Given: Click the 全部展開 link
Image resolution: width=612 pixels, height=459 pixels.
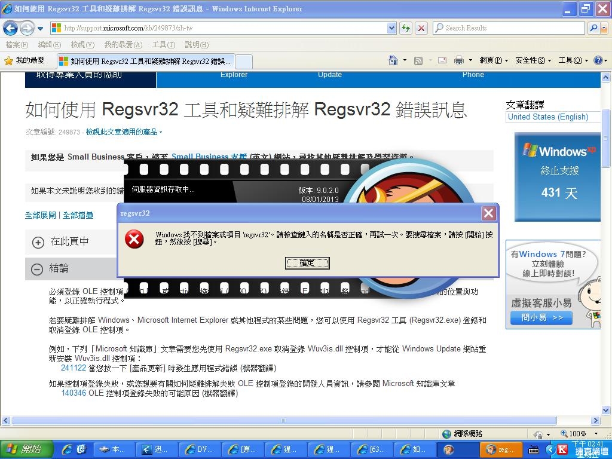Looking at the screenshot, I should (x=41, y=215).
